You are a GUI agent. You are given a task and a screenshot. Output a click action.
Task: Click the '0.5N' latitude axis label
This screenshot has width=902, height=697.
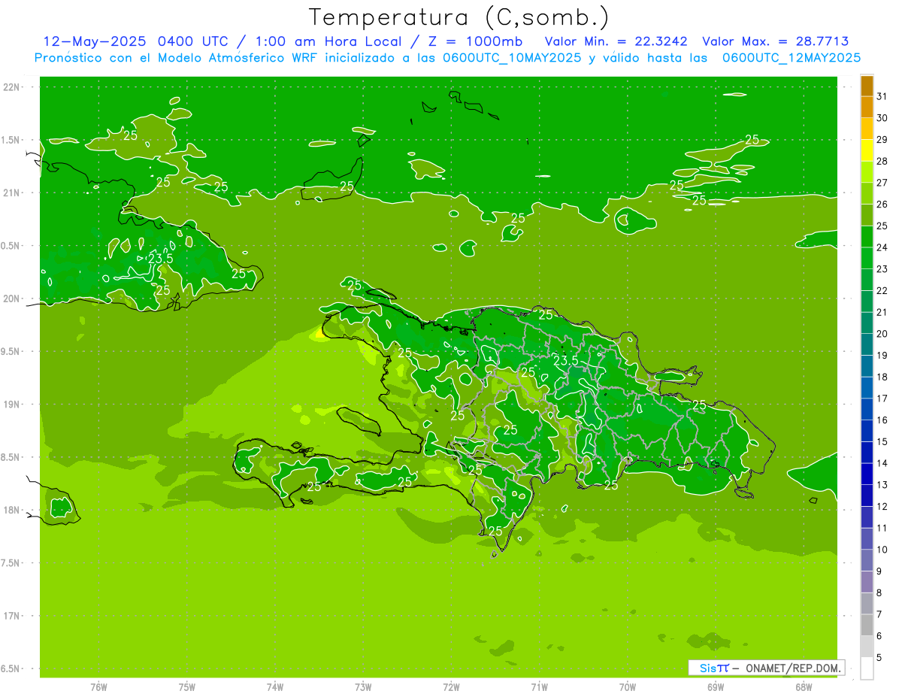pyautogui.click(x=12, y=246)
